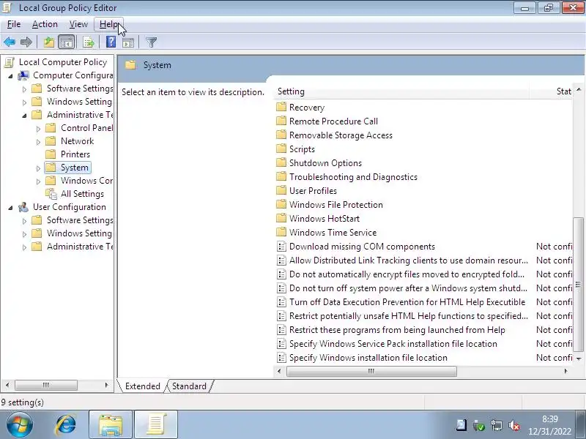Switch to the Extended tab
The height and width of the screenshot is (439, 586).
pyautogui.click(x=142, y=386)
